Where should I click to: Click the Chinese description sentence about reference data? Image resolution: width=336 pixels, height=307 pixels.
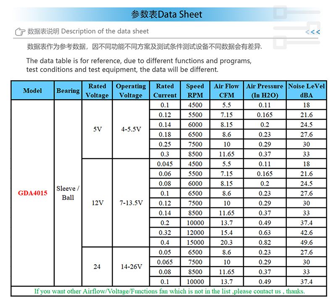tap(144, 47)
